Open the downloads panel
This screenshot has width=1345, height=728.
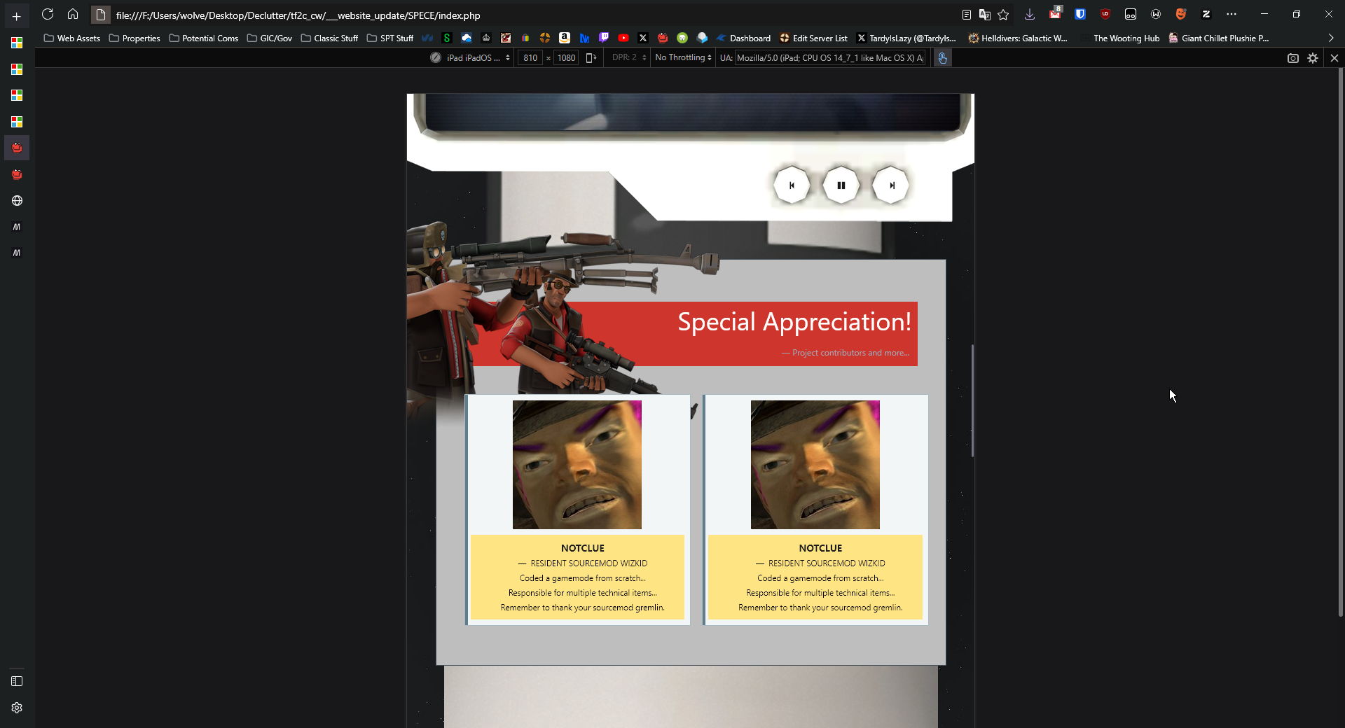tap(1030, 15)
